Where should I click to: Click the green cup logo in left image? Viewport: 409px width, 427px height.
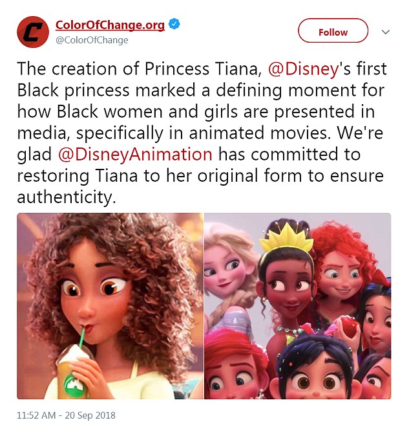tap(75, 384)
